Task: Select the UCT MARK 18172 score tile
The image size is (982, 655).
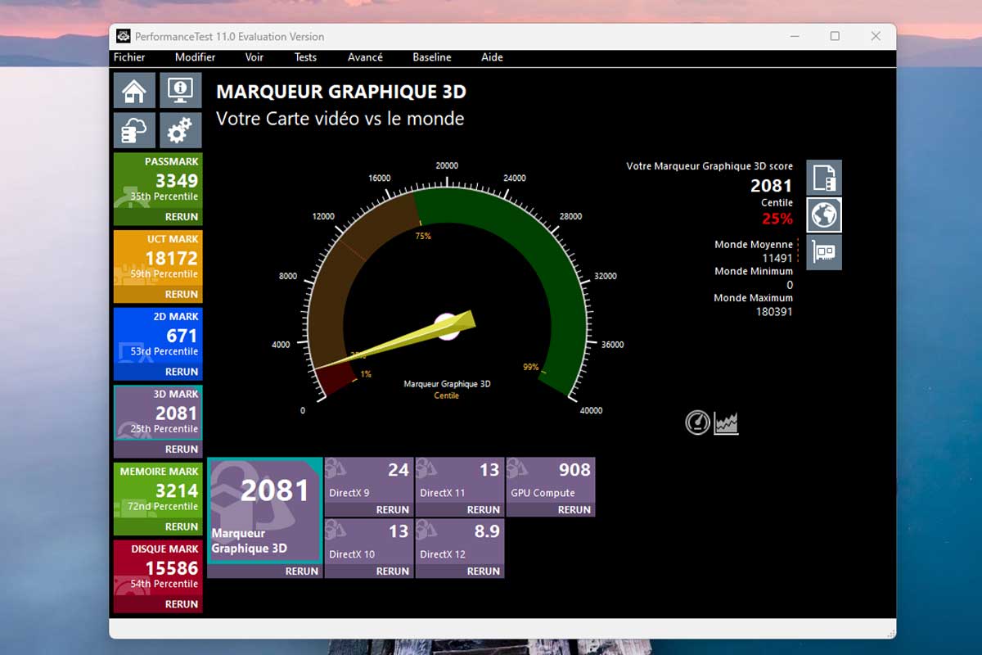Action: 158,258
